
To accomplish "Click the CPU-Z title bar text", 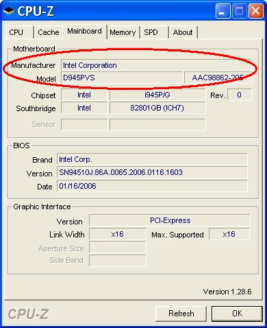I will click(x=36, y=11).
